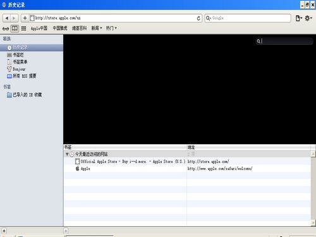
Task: Collapse the 今天最近访问的网站 group
Action: (x=67, y=154)
